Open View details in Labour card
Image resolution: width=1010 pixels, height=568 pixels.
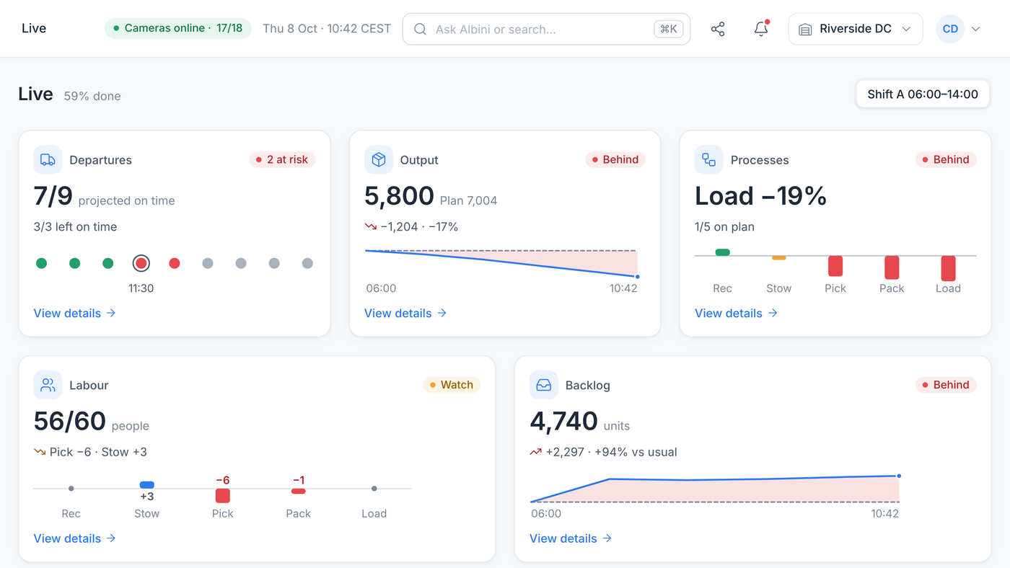point(75,538)
